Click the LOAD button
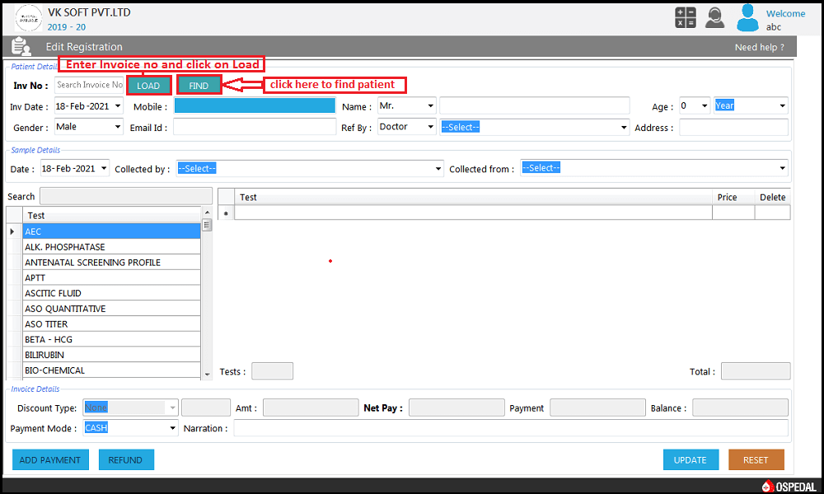The height and width of the screenshot is (494, 824). coord(148,86)
